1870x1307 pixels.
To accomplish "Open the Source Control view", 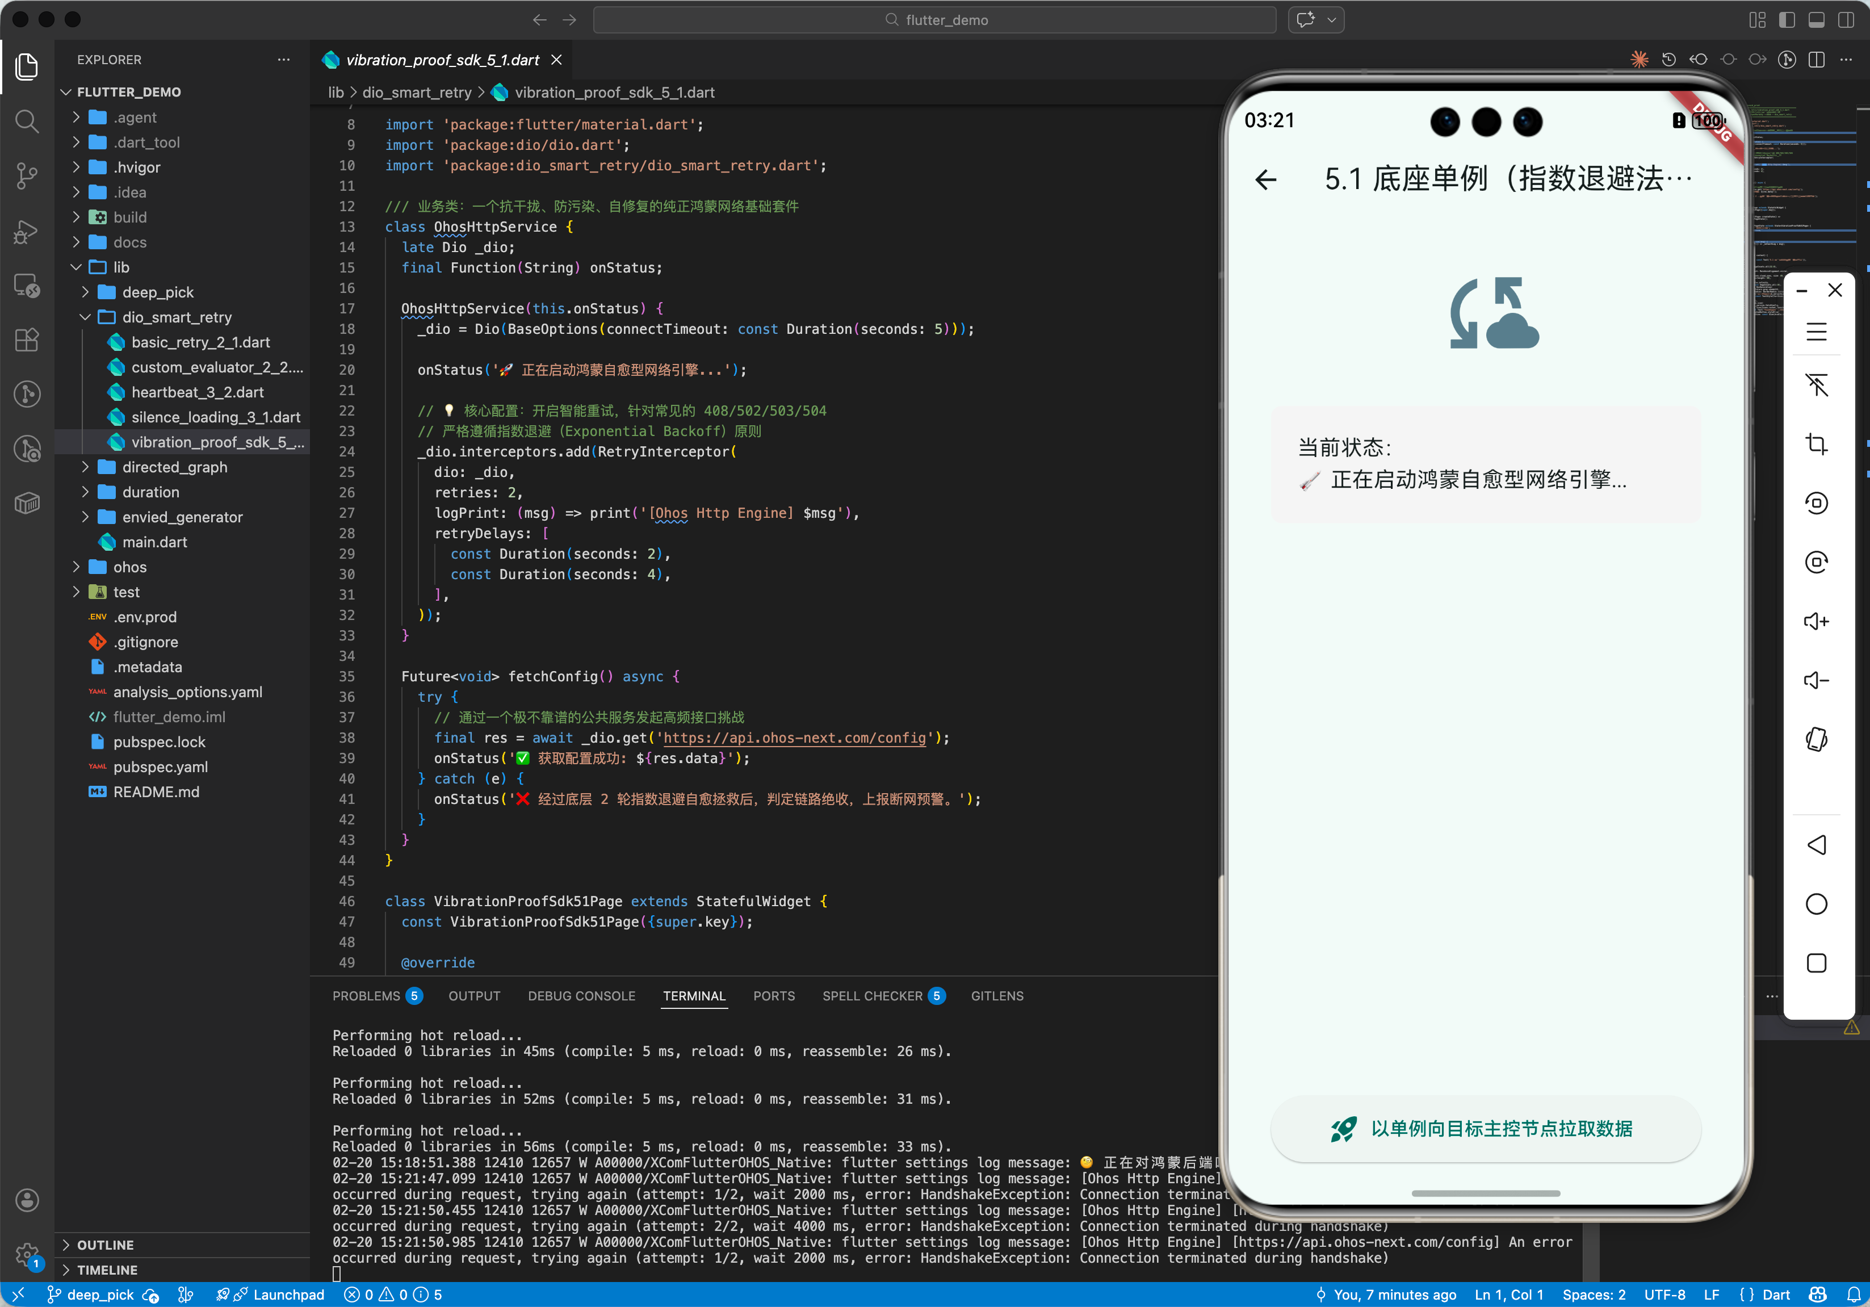I will coord(27,175).
